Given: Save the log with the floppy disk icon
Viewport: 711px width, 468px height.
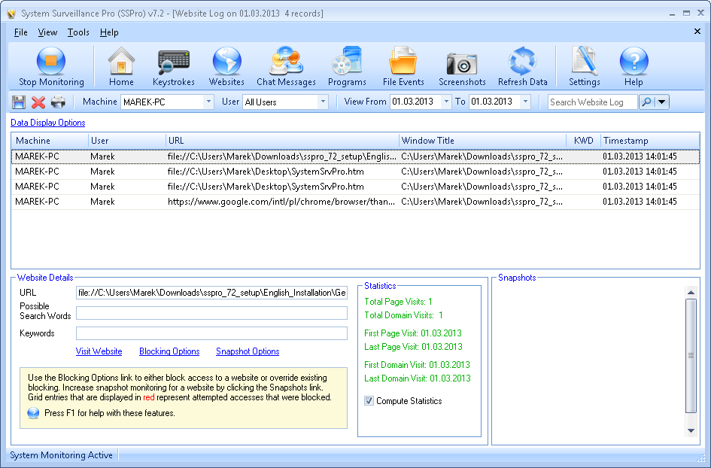Looking at the screenshot, I should [19, 102].
